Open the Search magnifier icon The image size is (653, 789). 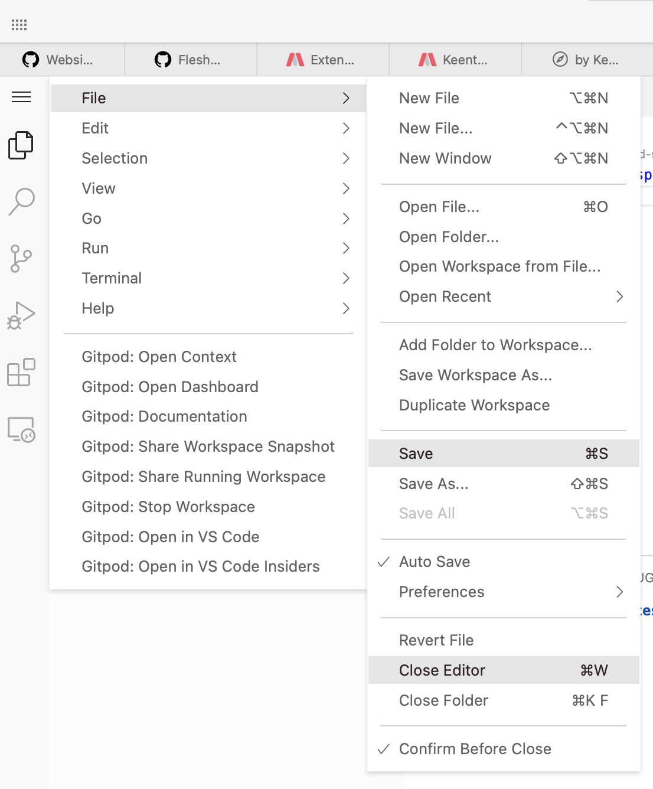point(21,201)
